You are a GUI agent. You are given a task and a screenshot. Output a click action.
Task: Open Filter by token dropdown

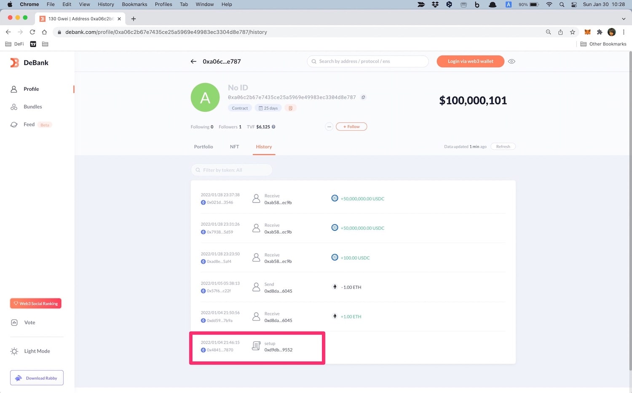232,170
